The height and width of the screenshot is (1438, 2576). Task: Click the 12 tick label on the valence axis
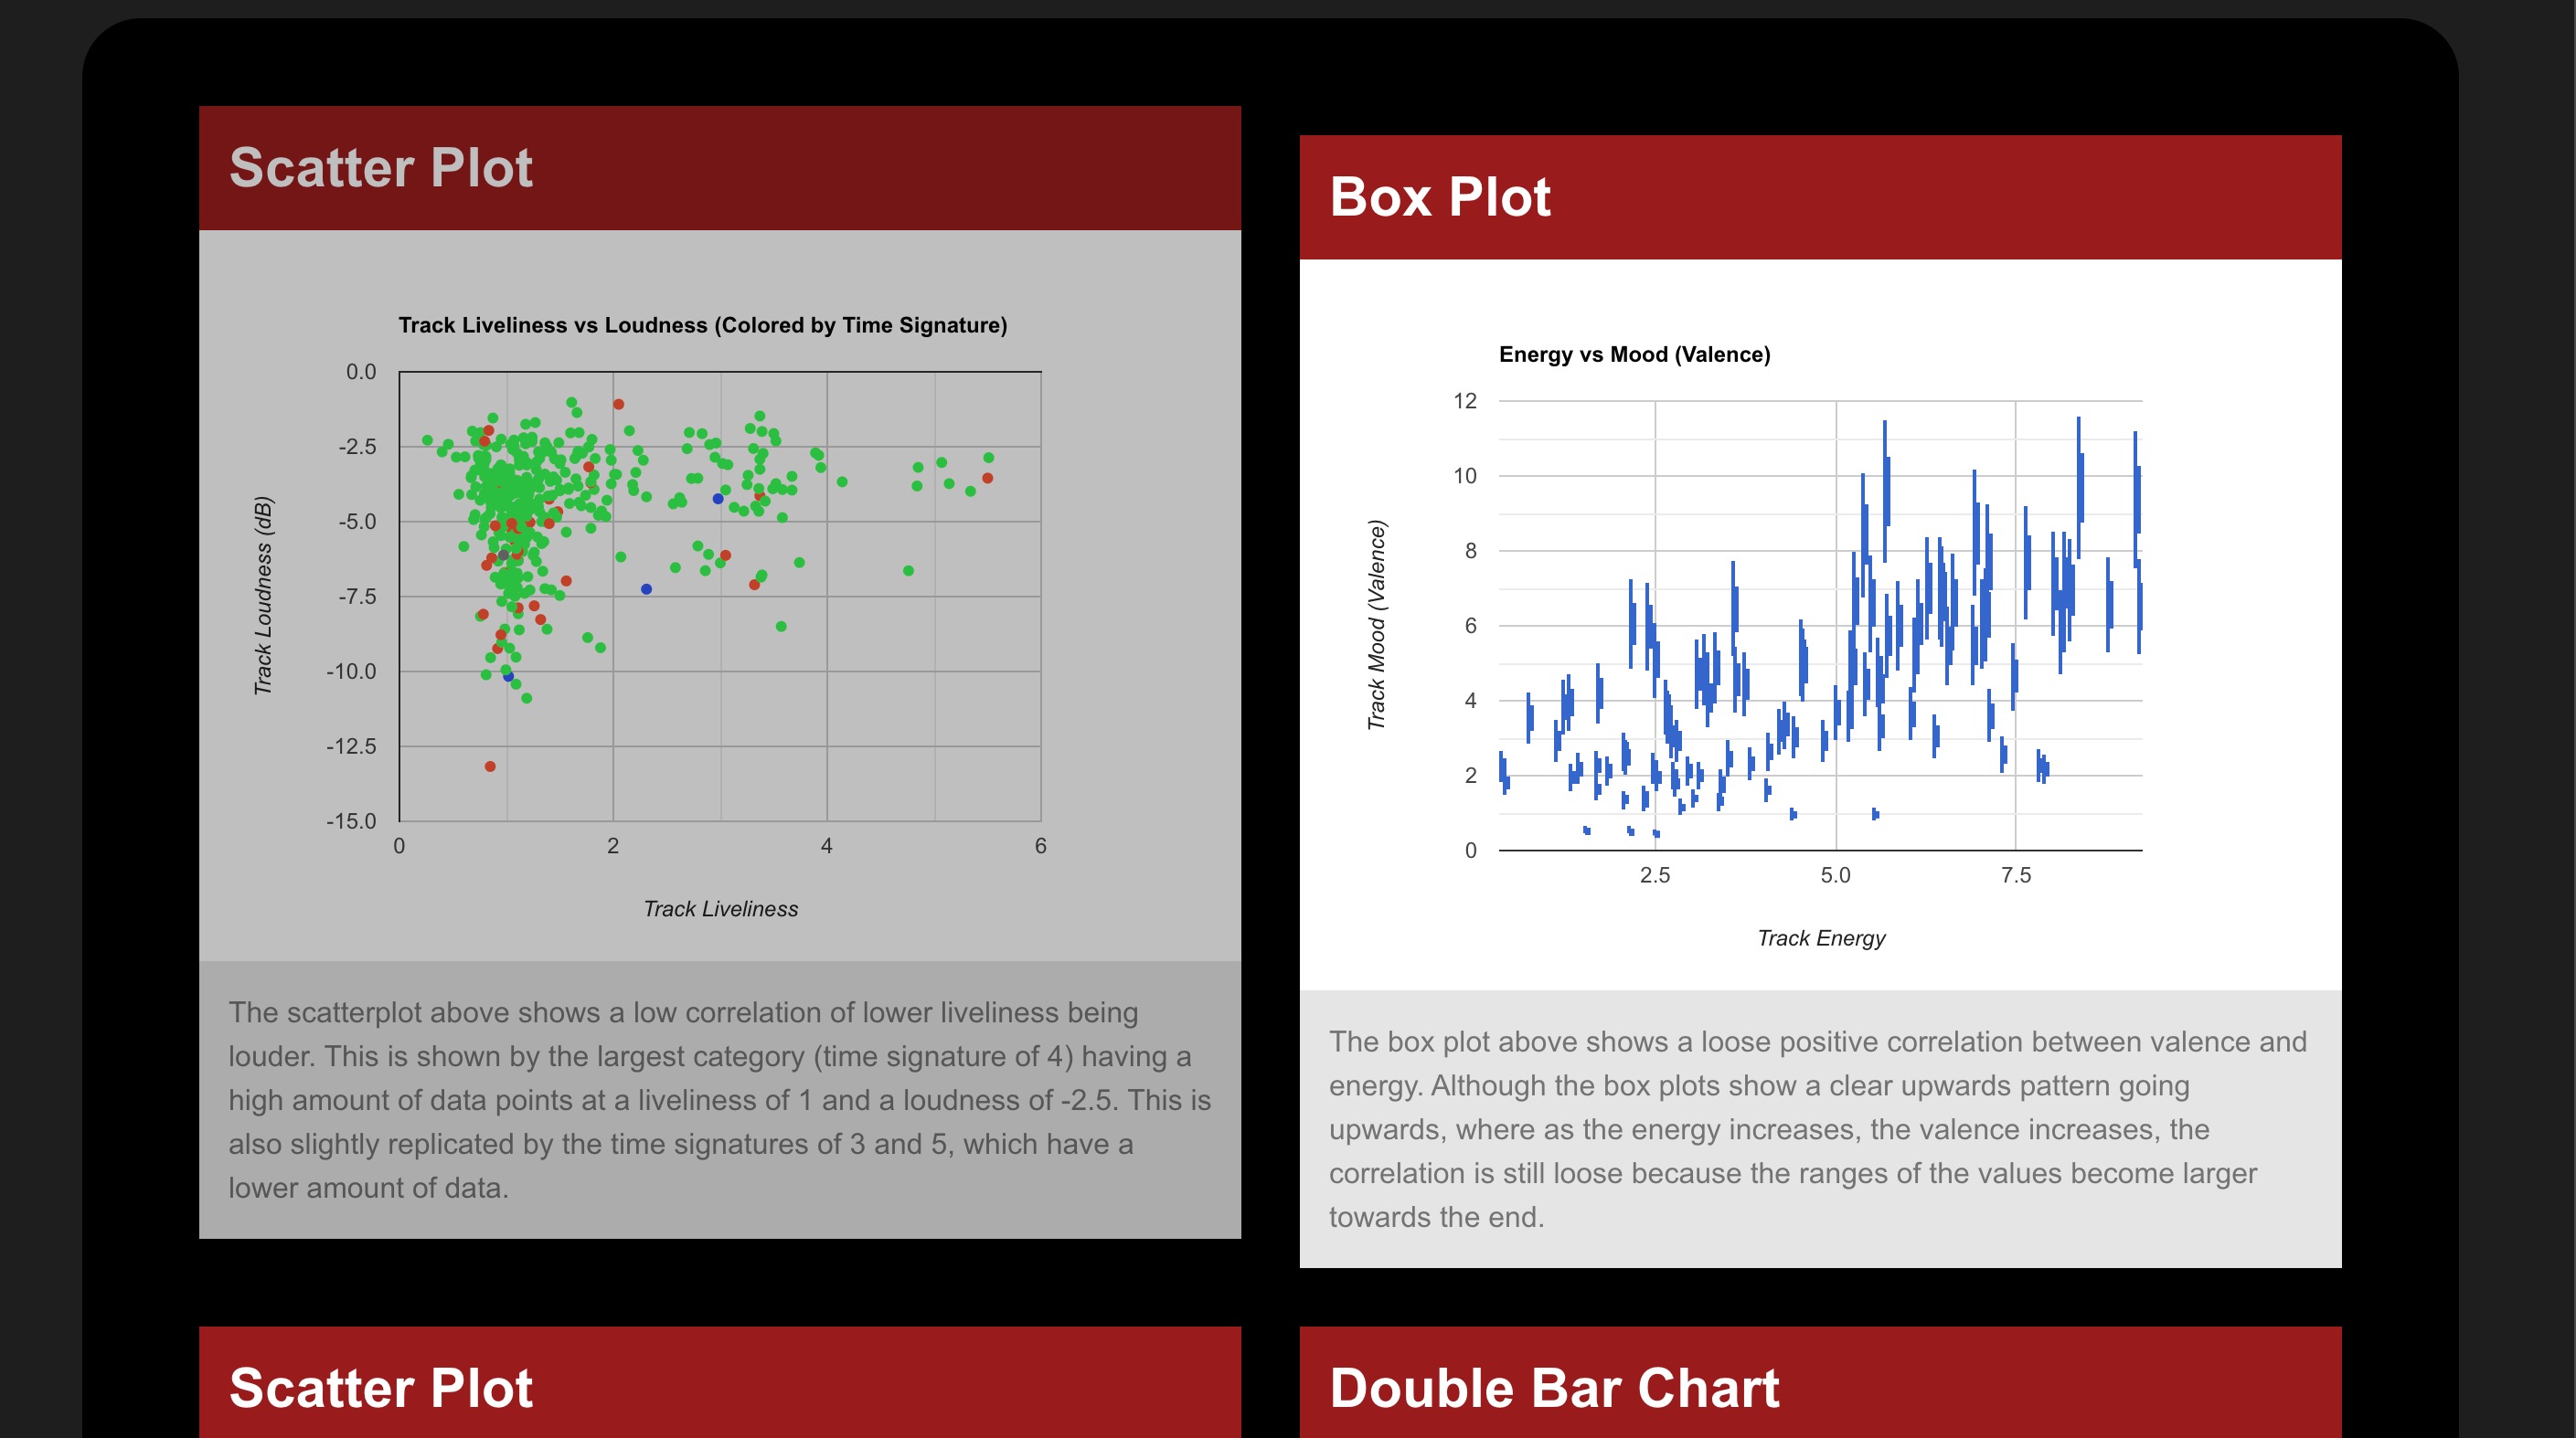click(x=1464, y=402)
